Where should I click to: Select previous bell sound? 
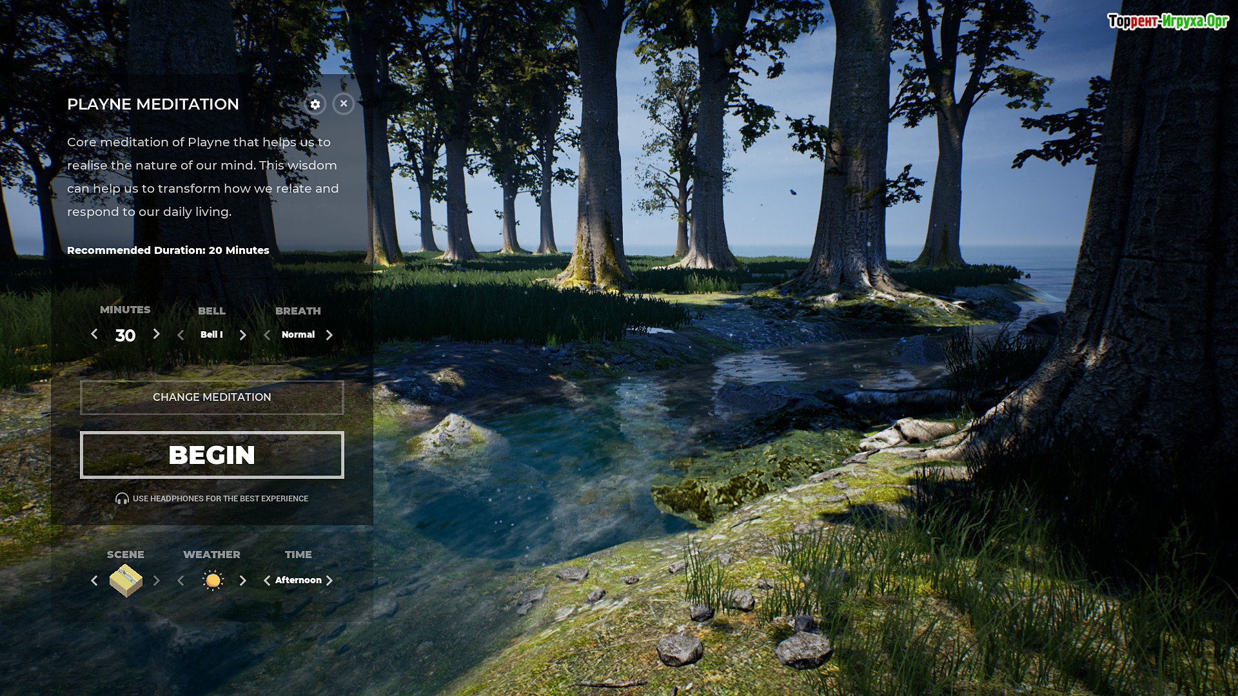click(181, 335)
